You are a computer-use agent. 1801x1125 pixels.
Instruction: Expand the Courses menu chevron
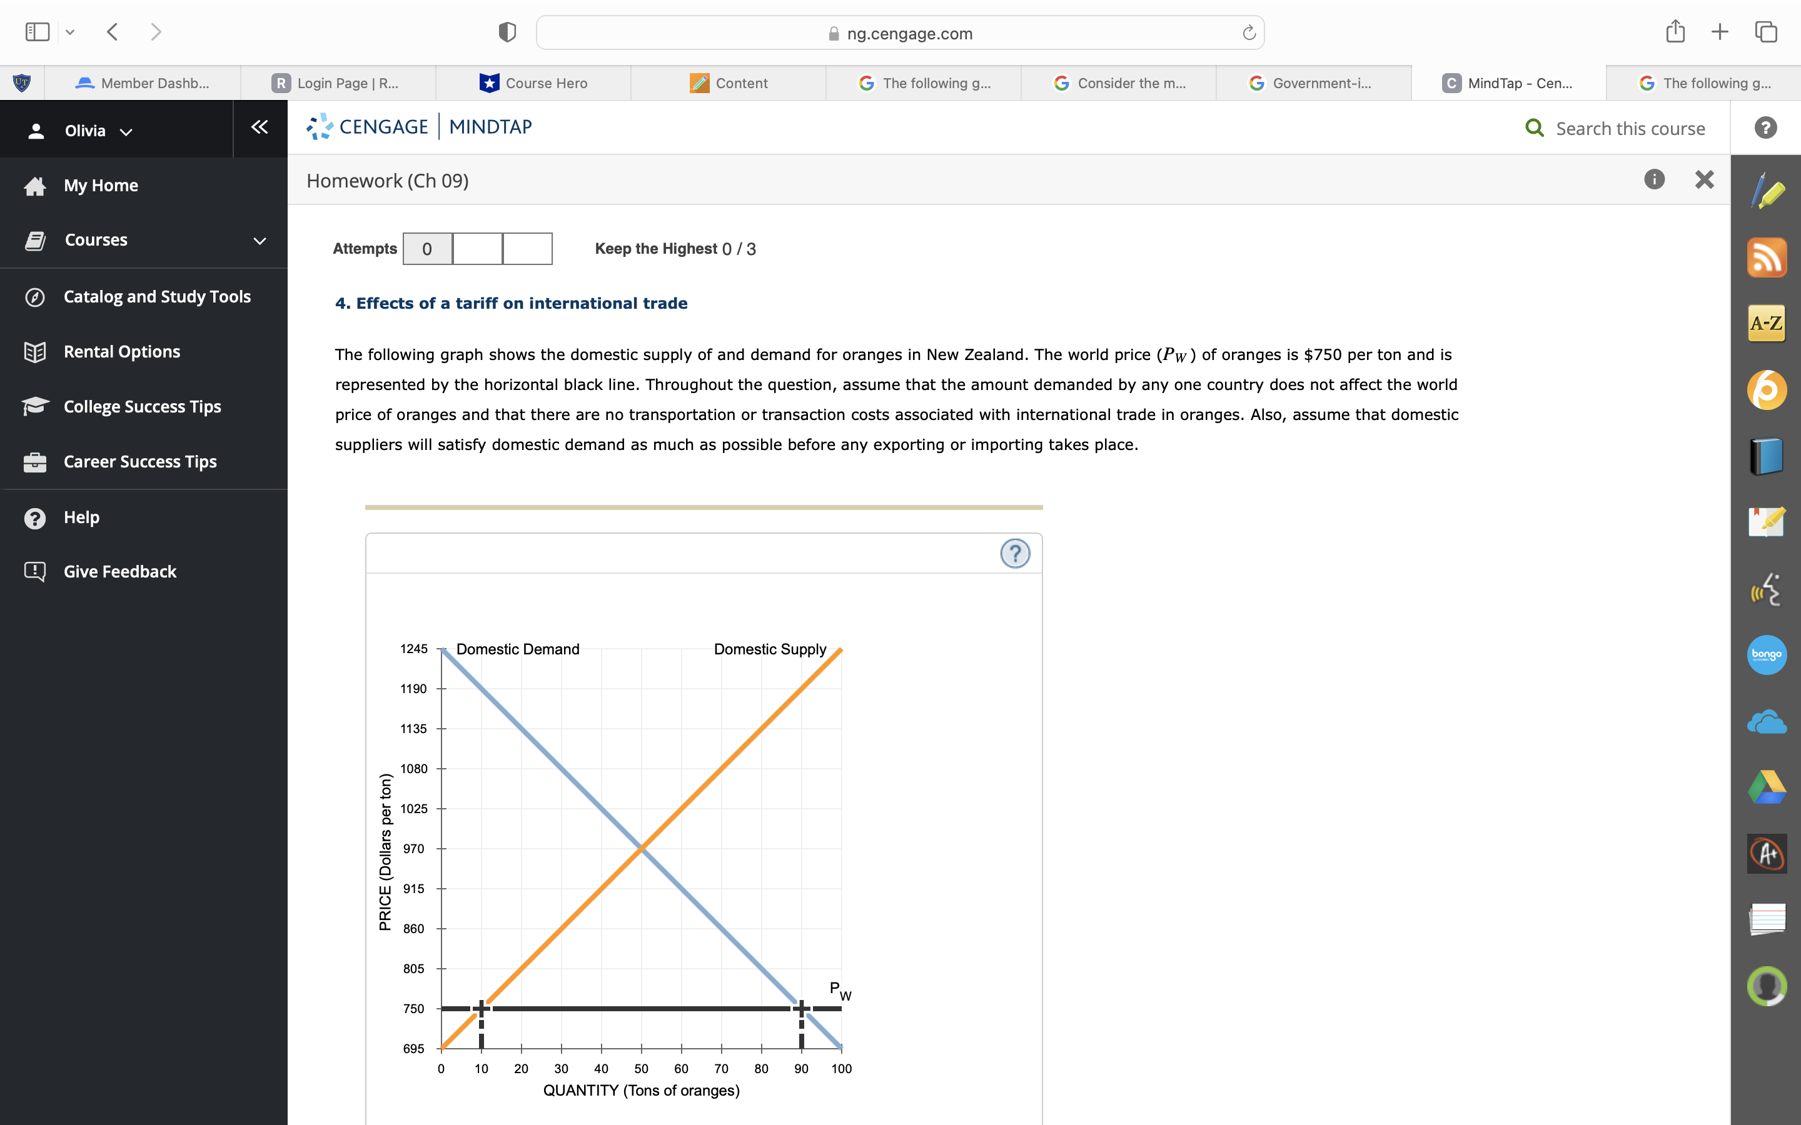pyautogui.click(x=259, y=241)
